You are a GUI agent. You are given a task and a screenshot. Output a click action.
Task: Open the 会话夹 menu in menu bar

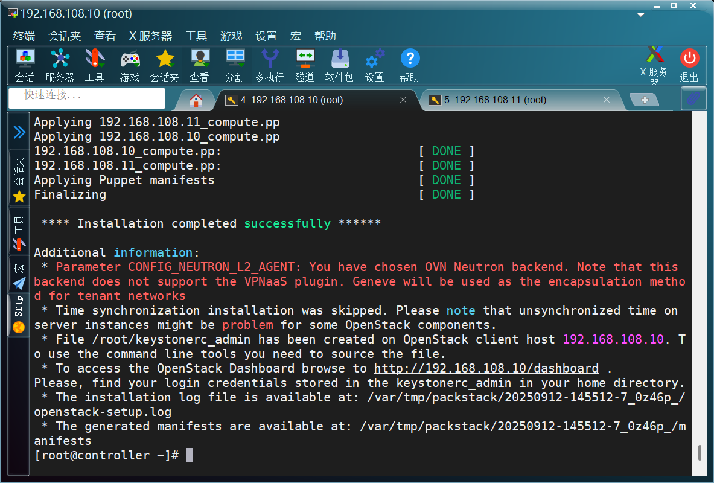point(65,36)
